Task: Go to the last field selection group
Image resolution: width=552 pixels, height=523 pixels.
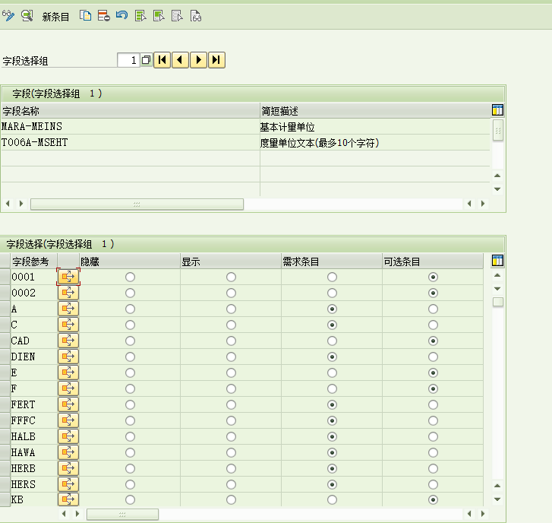Action: [x=216, y=60]
